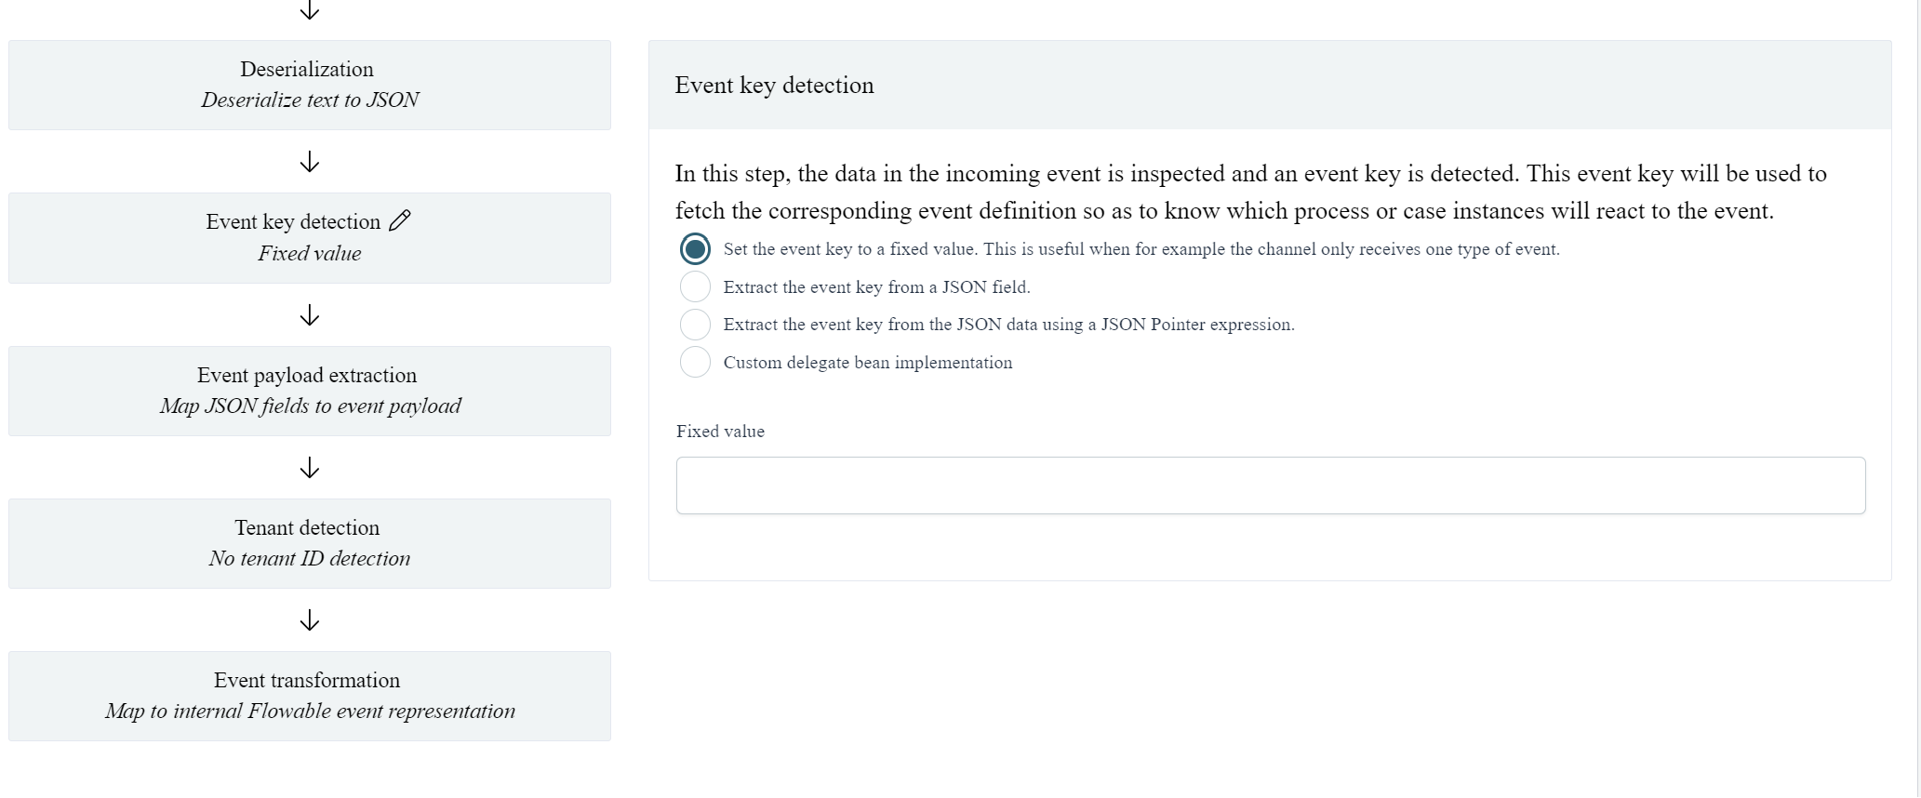Click the pencil edit icon beside Event key detection

[x=400, y=220]
